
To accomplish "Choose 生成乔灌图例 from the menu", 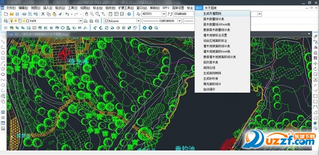I will coord(222,14).
